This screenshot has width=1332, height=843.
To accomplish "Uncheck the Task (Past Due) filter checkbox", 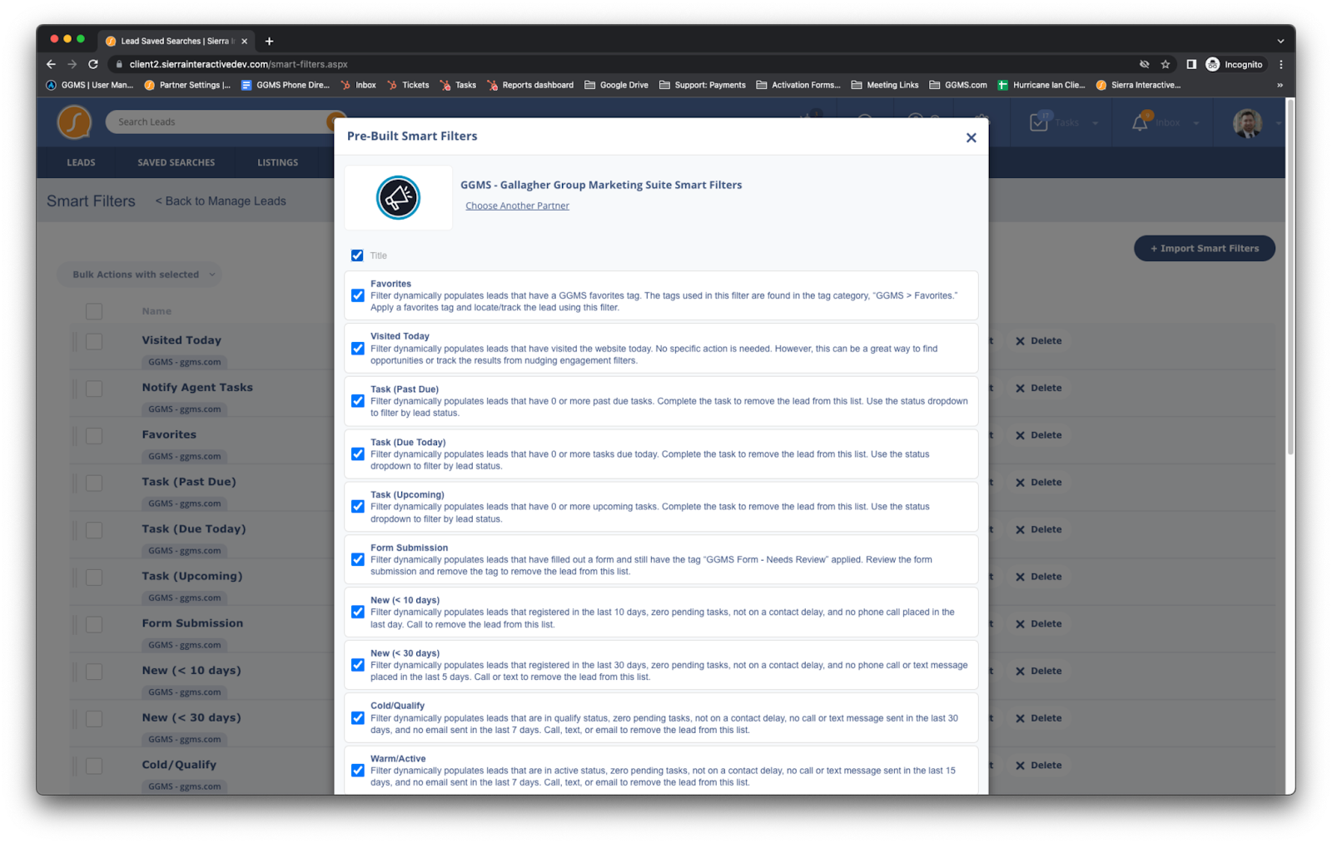I will click(x=358, y=401).
